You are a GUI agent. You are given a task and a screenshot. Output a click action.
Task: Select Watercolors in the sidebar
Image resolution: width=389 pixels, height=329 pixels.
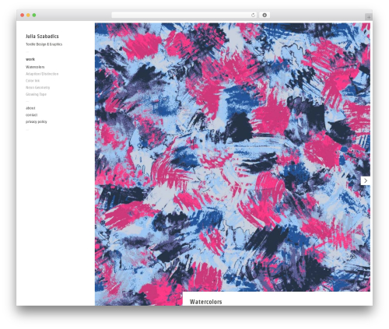click(x=35, y=67)
